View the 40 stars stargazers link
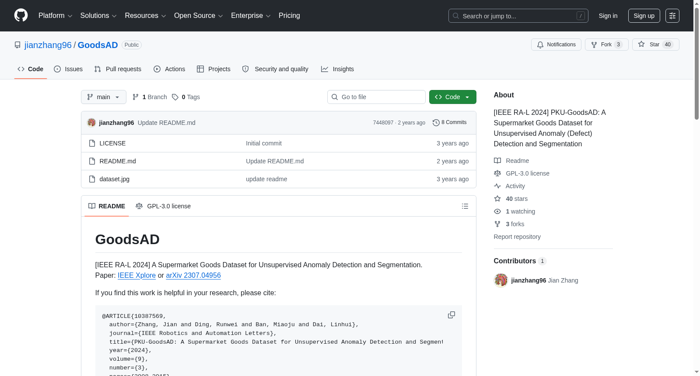The image size is (700, 376). point(517,199)
